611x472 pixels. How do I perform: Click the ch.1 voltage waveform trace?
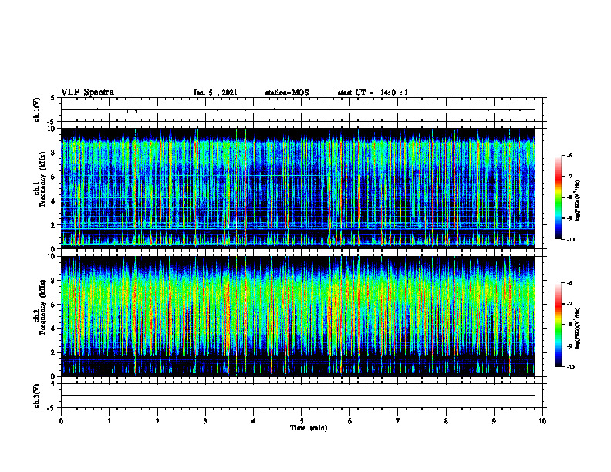298,110
